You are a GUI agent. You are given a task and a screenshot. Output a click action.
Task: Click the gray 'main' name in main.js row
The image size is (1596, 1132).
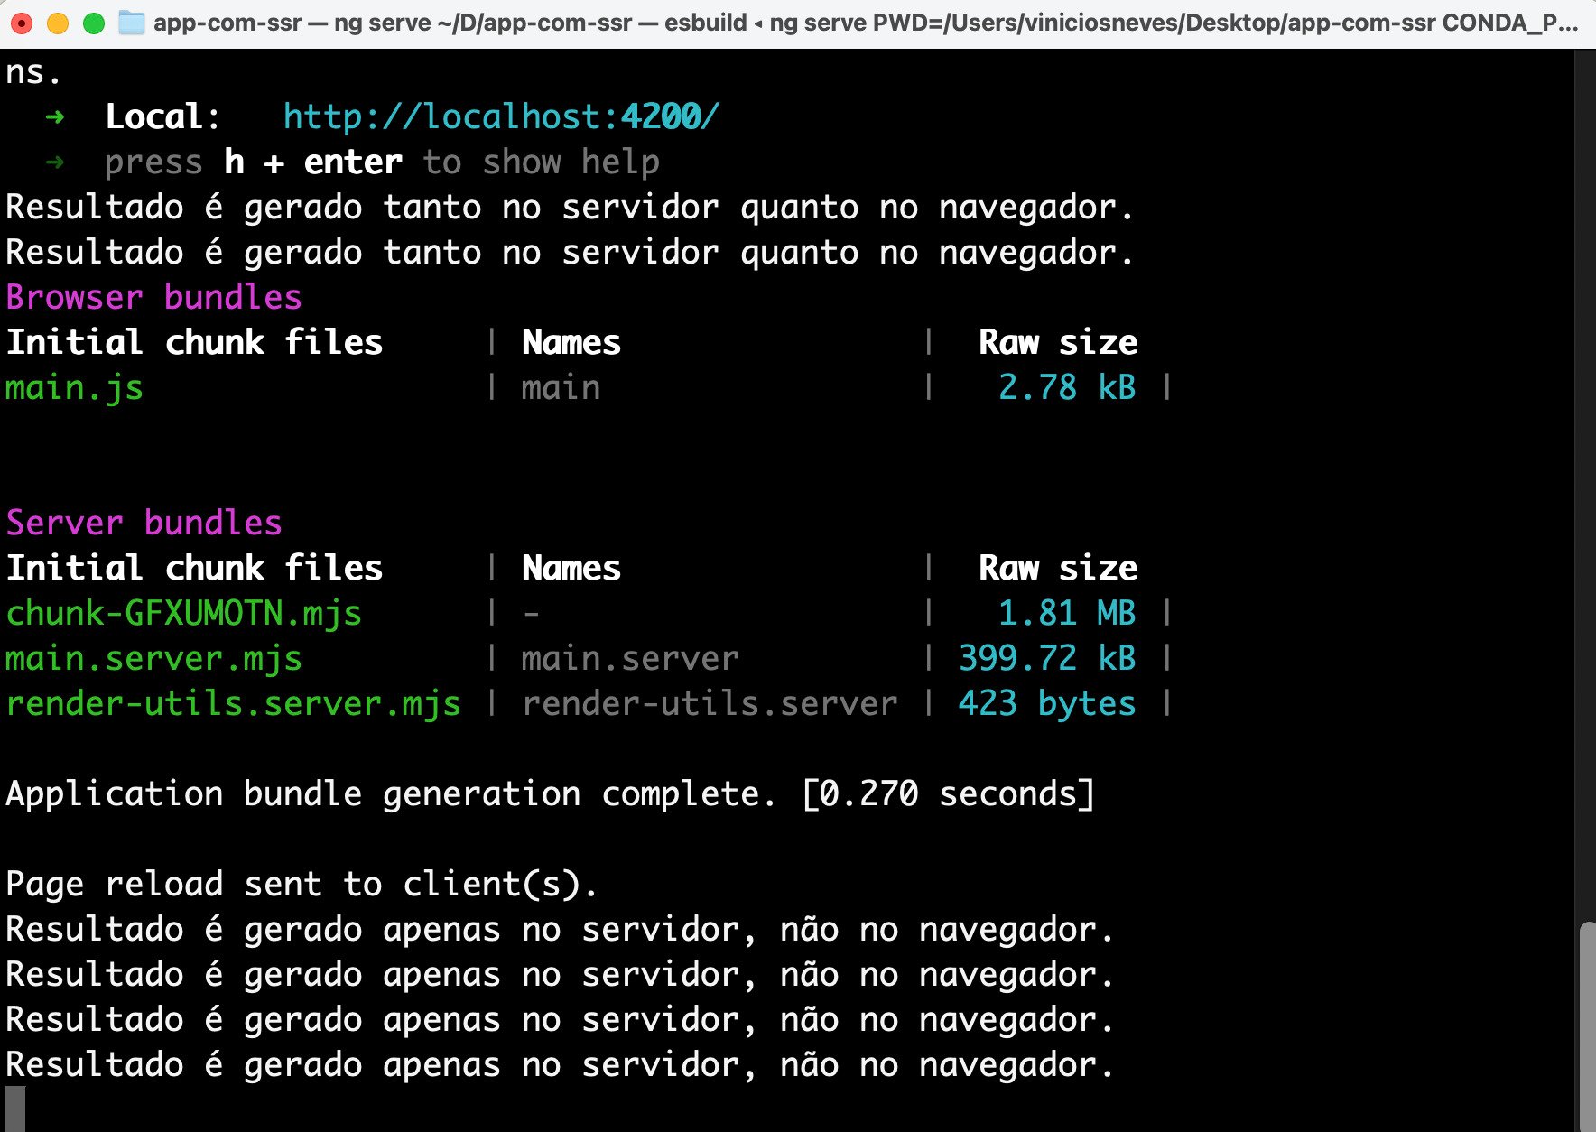561,387
